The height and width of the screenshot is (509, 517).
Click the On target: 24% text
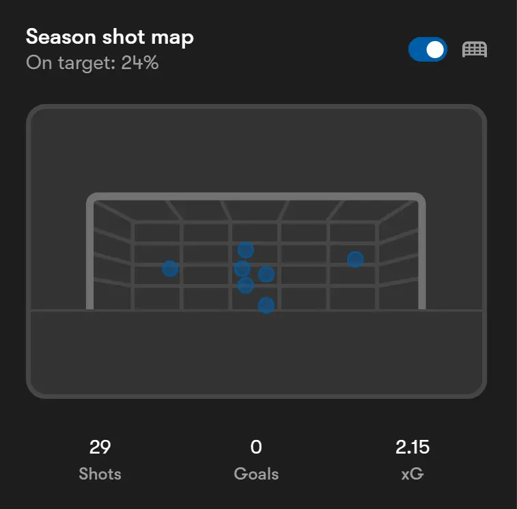click(92, 63)
